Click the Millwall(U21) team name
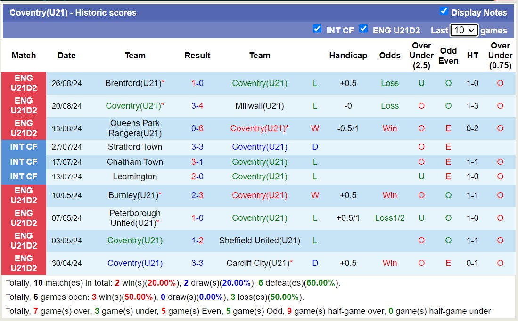 [260, 106]
